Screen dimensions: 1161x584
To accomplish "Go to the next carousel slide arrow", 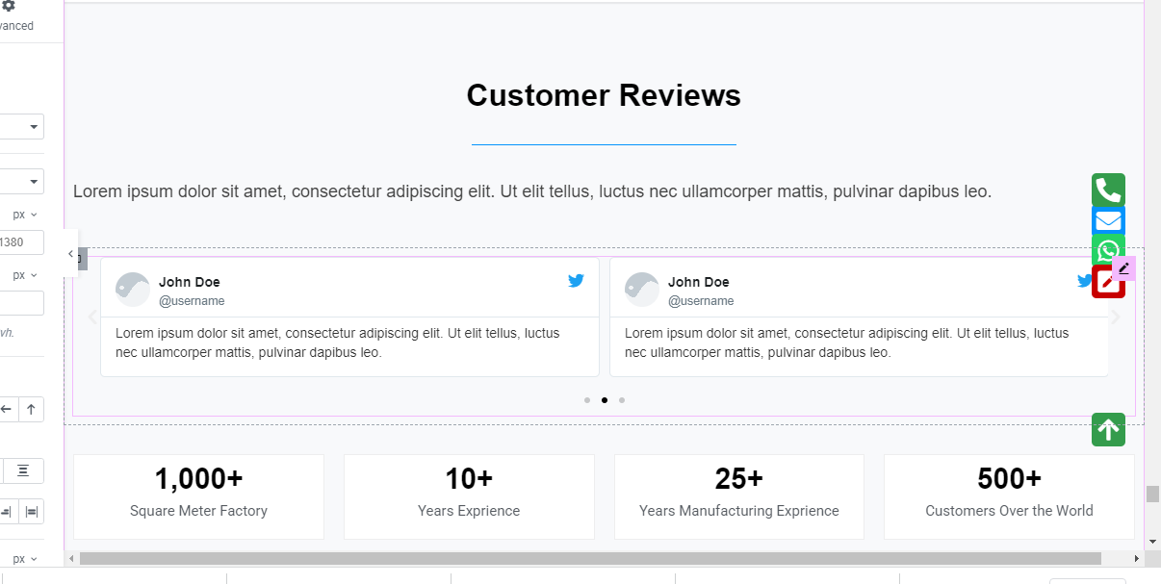I will tap(1116, 317).
